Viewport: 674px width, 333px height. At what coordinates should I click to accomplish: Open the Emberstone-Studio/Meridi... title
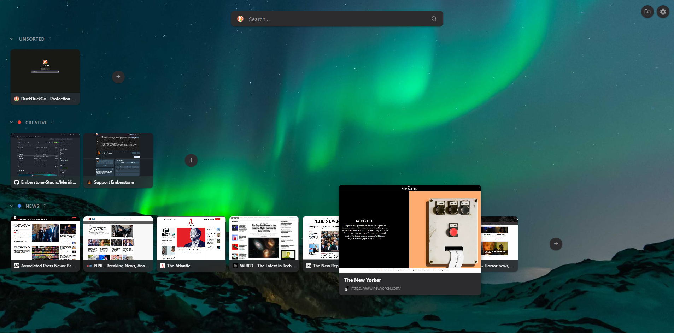pyautogui.click(x=48, y=182)
